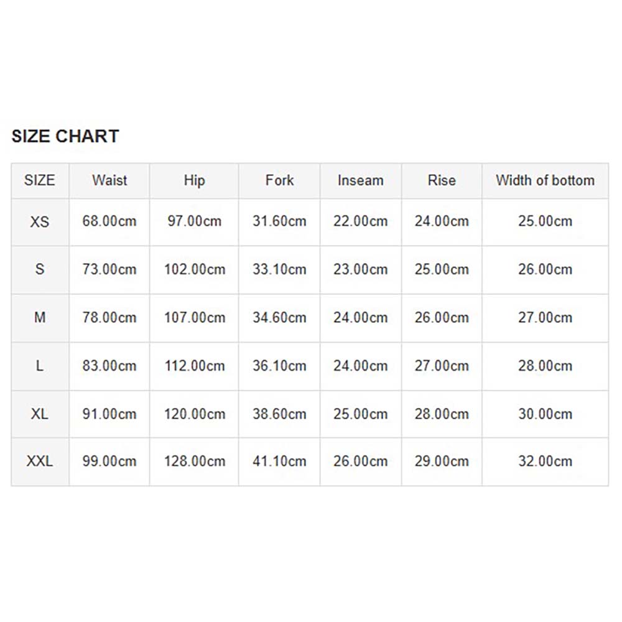622x622 pixels.
Task: Click the SIZE CHART heading
Action: click(65, 136)
